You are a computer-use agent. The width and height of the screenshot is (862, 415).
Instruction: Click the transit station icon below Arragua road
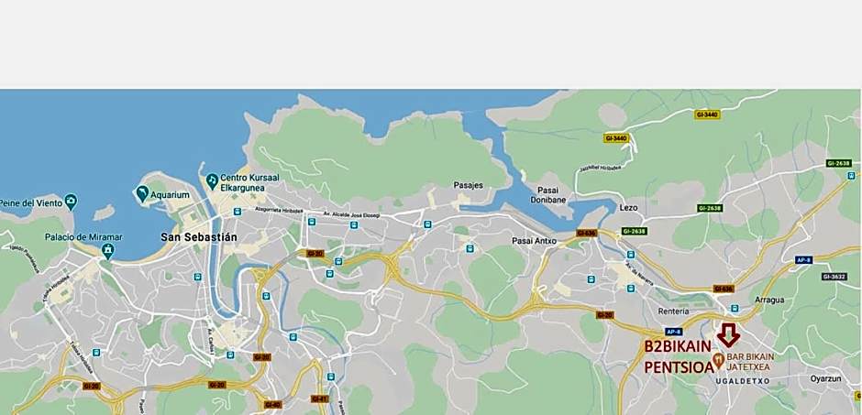click(734, 308)
